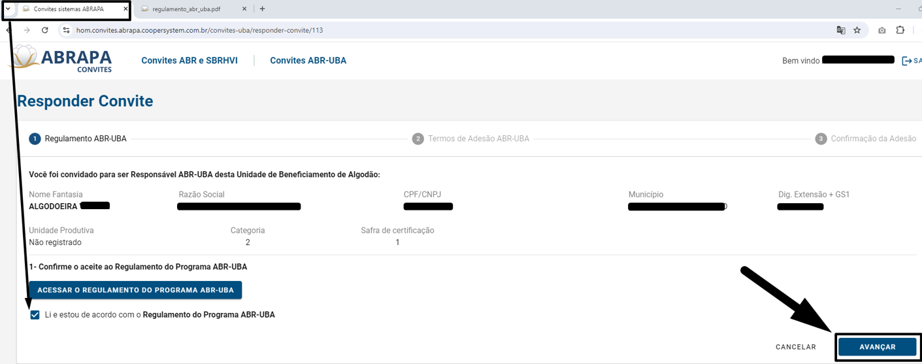This screenshot has width=922, height=364.
Task: Select step 3 Confirmação da Adesão
Action: [x=865, y=139]
